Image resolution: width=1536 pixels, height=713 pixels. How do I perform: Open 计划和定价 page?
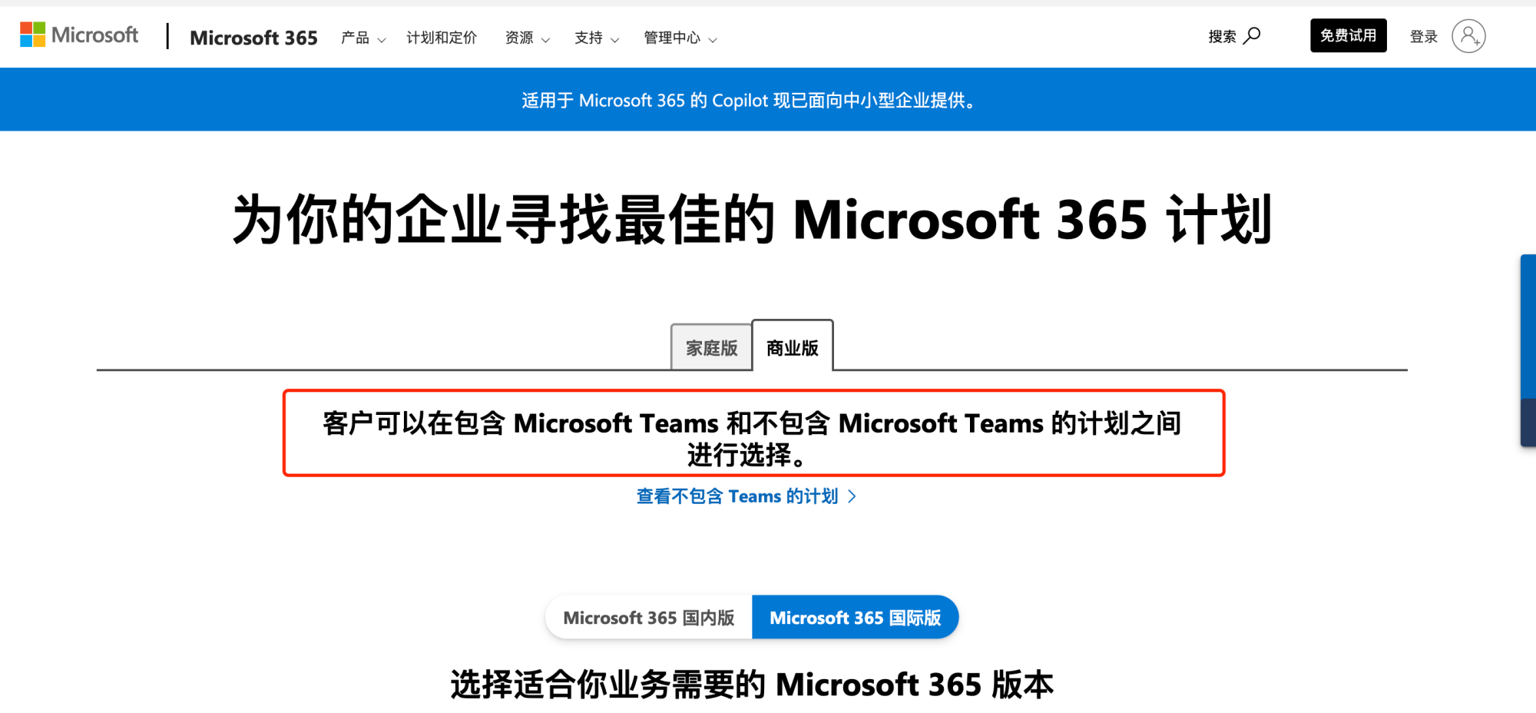442,38
